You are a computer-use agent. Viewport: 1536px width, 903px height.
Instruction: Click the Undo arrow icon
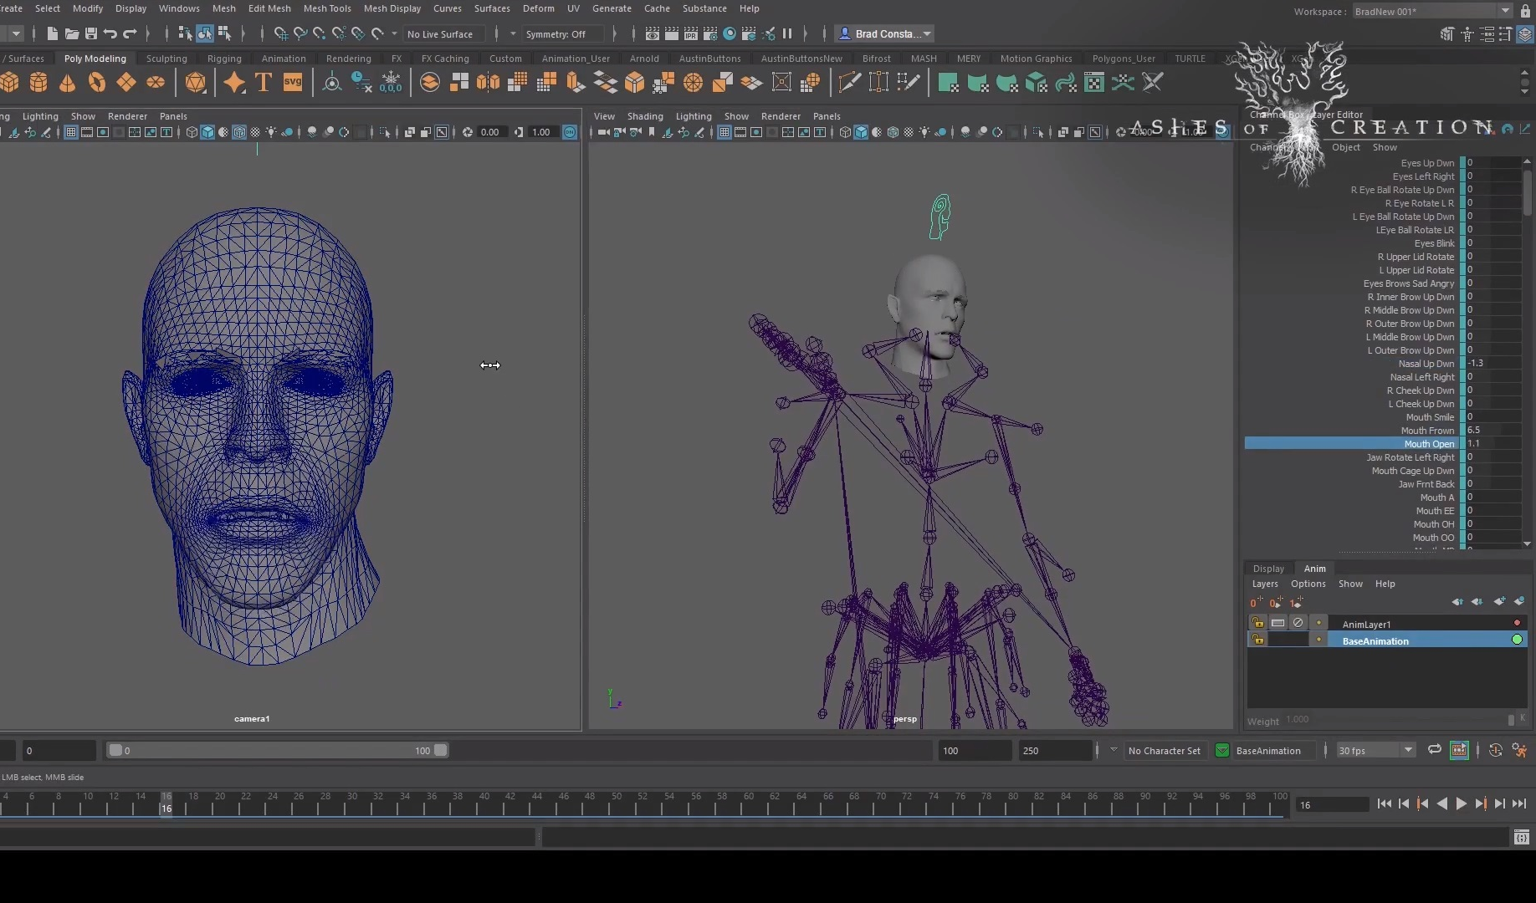click(110, 33)
